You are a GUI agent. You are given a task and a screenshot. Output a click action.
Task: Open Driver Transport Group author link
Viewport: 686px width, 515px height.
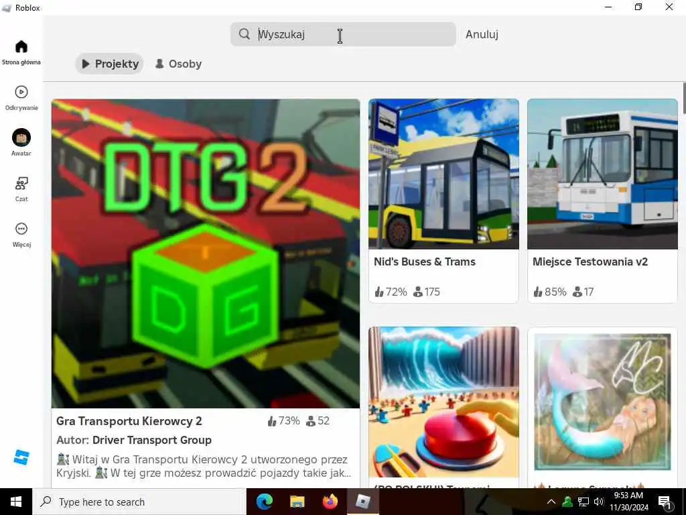[x=152, y=440]
